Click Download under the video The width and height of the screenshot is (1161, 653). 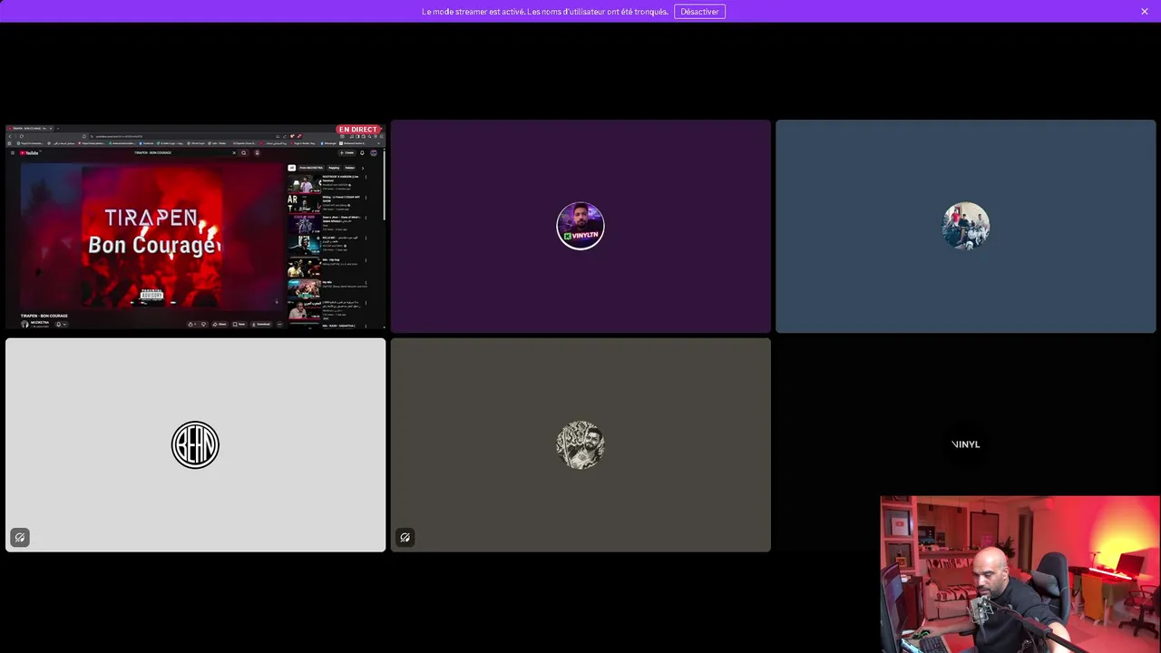click(261, 324)
